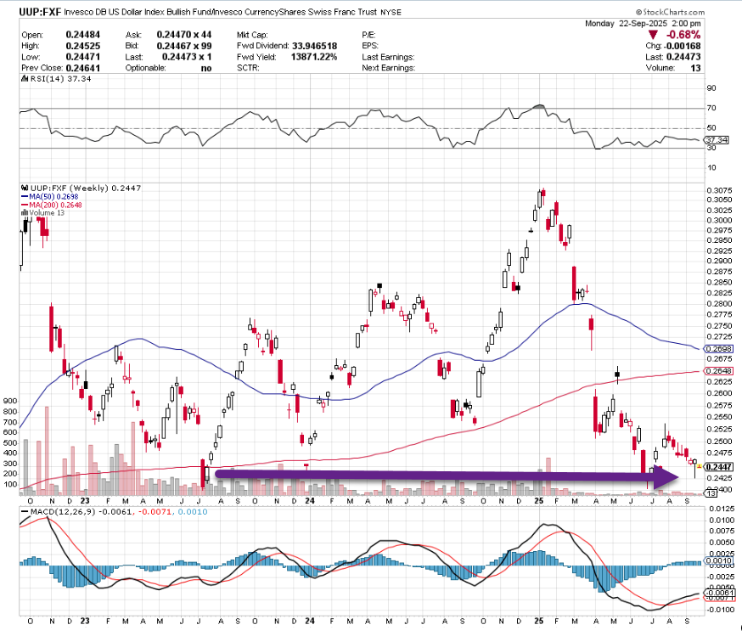This screenshot has height=636, width=742.
Task: Click the 900 label on the volume axis
Action: point(10,401)
